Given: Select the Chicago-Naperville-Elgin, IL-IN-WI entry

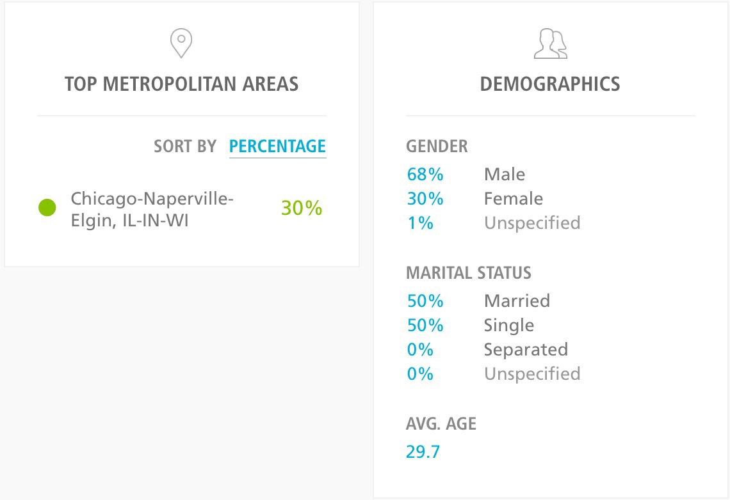Looking at the screenshot, I should pos(152,210).
